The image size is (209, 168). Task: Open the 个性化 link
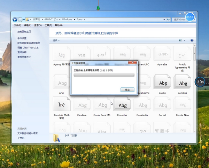[x=21, y=138]
